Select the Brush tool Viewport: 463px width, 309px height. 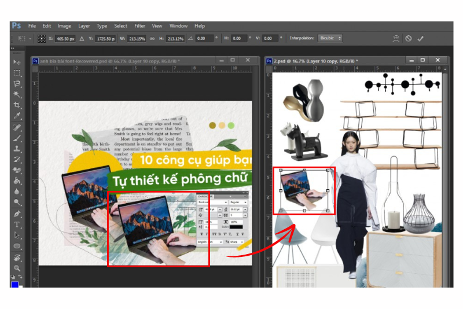17,138
